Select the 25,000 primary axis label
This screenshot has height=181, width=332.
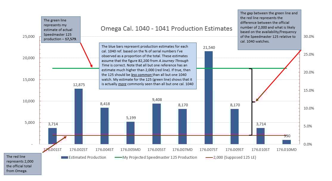tap(29, 36)
